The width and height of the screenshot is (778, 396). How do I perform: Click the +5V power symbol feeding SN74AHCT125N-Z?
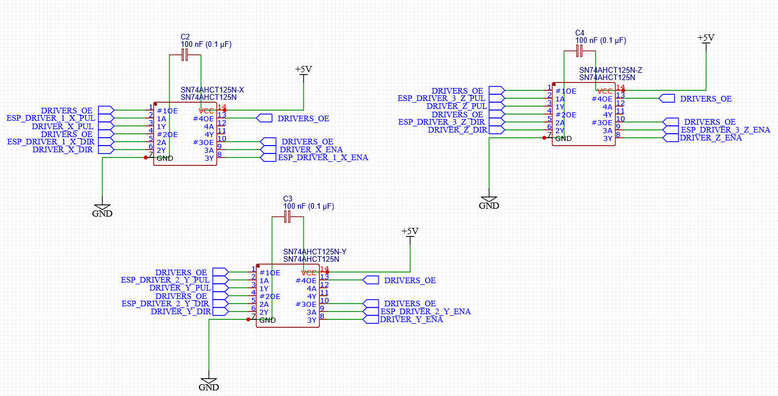point(706,41)
